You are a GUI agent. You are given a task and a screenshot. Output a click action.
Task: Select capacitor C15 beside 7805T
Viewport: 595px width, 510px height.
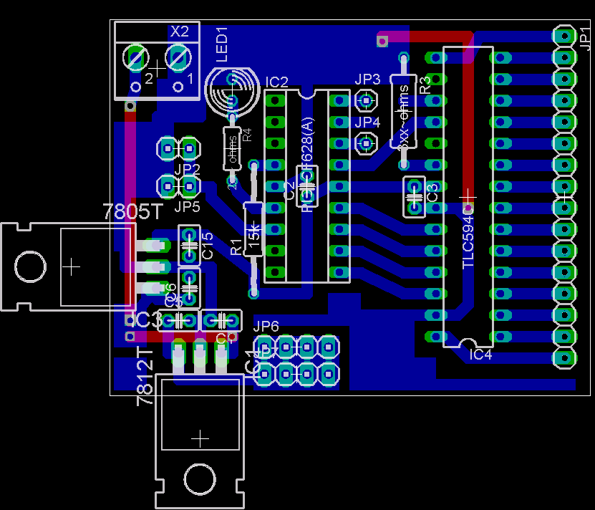tap(189, 245)
